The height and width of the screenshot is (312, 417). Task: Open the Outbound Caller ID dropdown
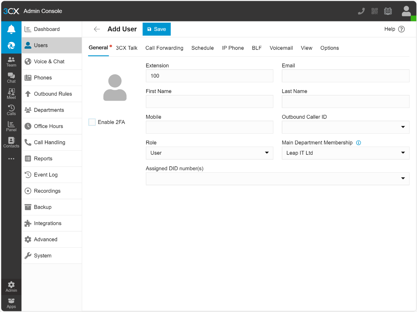coord(403,127)
